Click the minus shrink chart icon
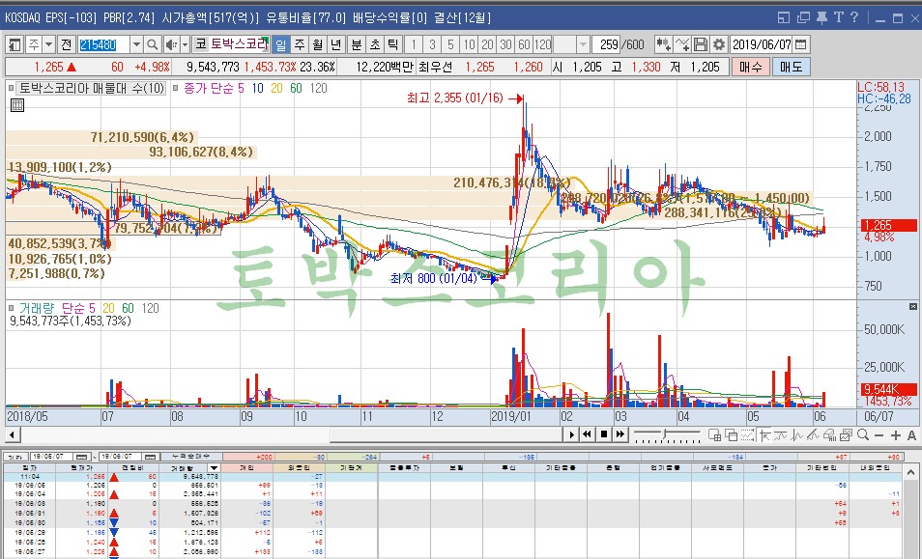Image resolution: width=922 pixels, height=559 pixels. pyautogui.click(x=879, y=435)
